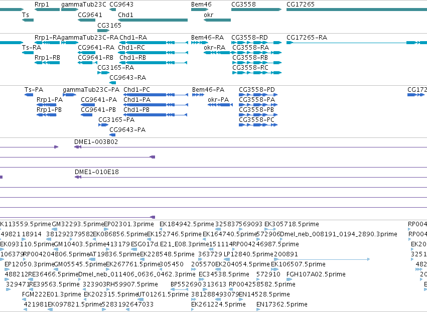This screenshot has width=427, height=312.
Task: Click the CG9643-RA transcript label
Action: coord(128,78)
